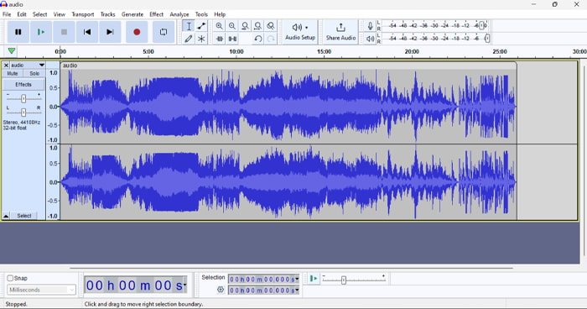Open the Select menu
This screenshot has height=309, width=587.
(x=39, y=14)
